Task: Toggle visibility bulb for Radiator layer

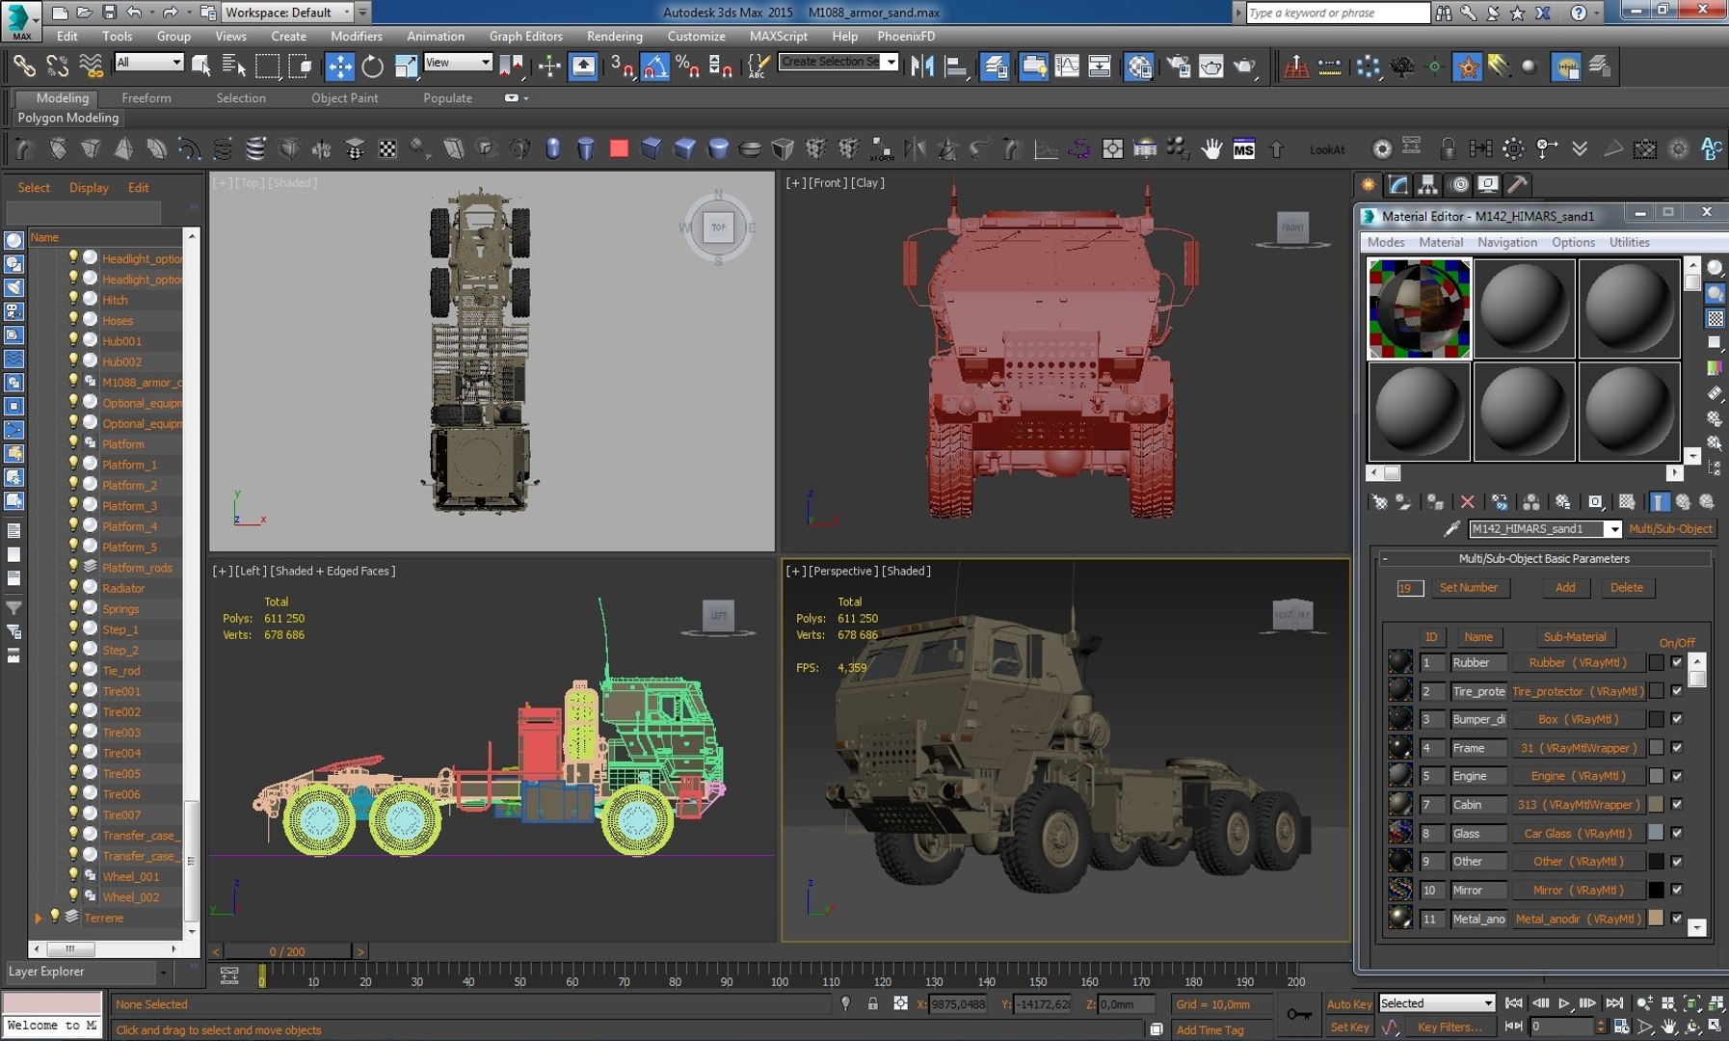Action: pyautogui.click(x=72, y=587)
